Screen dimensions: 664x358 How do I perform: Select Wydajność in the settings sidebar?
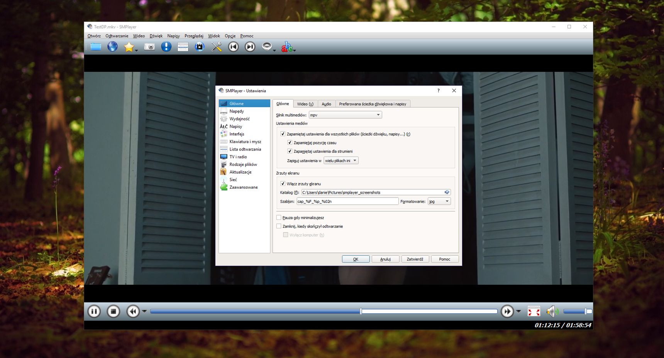(244, 119)
